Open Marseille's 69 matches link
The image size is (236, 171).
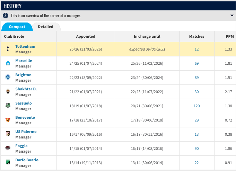(196, 63)
